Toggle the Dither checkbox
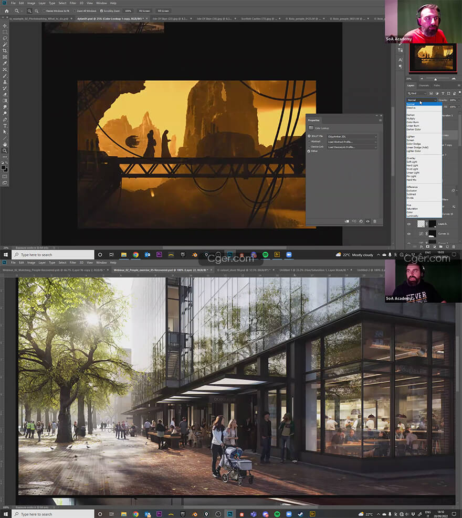 [309, 151]
